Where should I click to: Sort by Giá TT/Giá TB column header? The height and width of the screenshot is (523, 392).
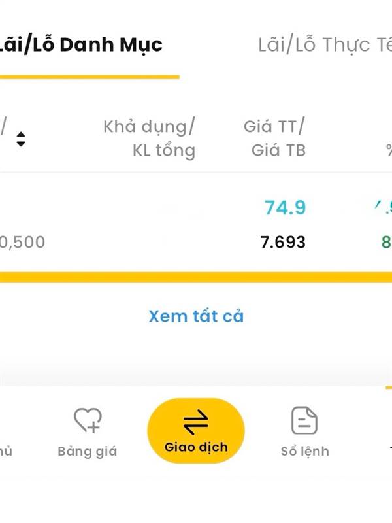click(274, 139)
